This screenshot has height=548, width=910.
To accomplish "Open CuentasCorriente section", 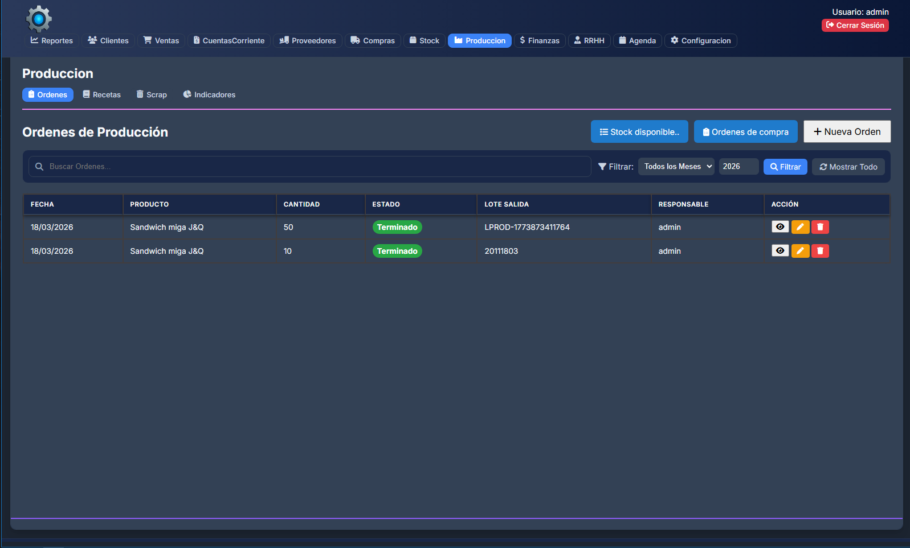I will pyautogui.click(x=229, y=40).
